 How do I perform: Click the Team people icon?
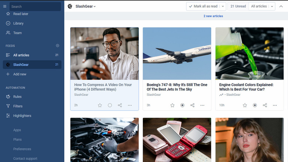coord(8,33)
